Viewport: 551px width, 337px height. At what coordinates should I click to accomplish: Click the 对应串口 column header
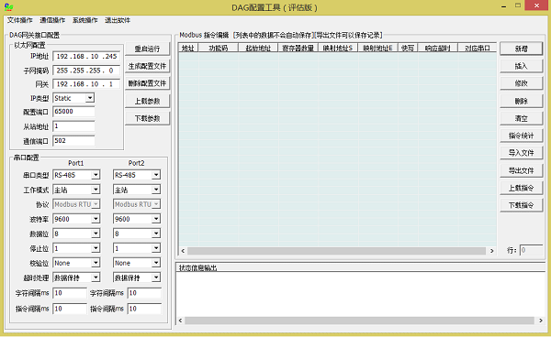click(478, 48)
